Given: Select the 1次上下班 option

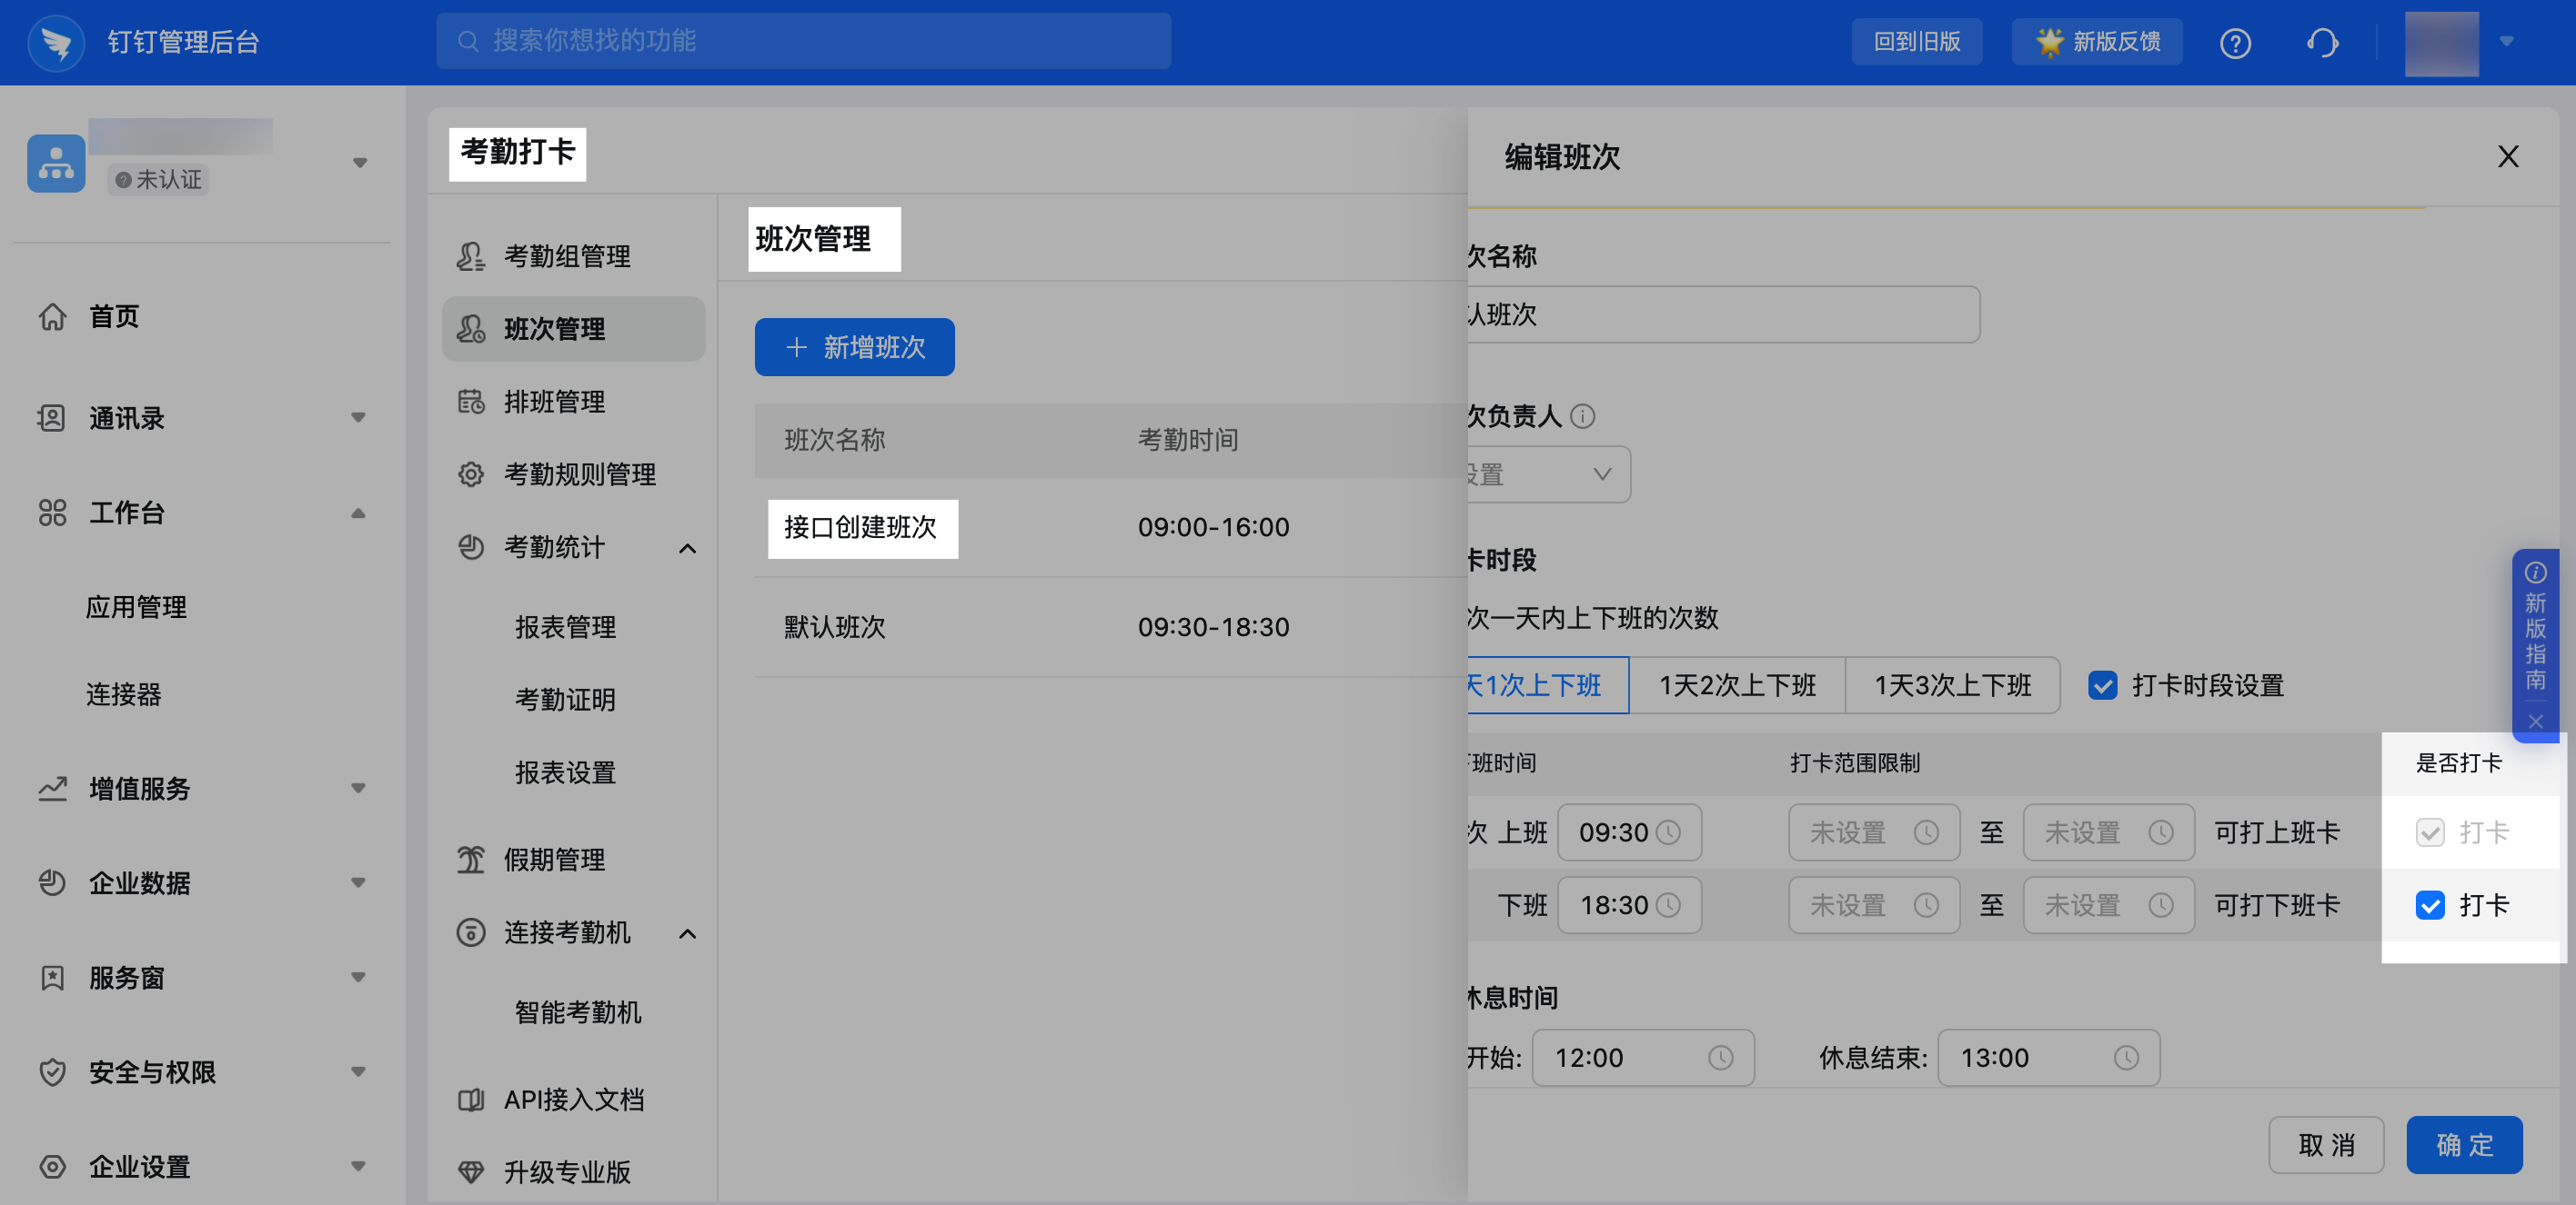Looking at the screenshot, I should pos(1548,685).
